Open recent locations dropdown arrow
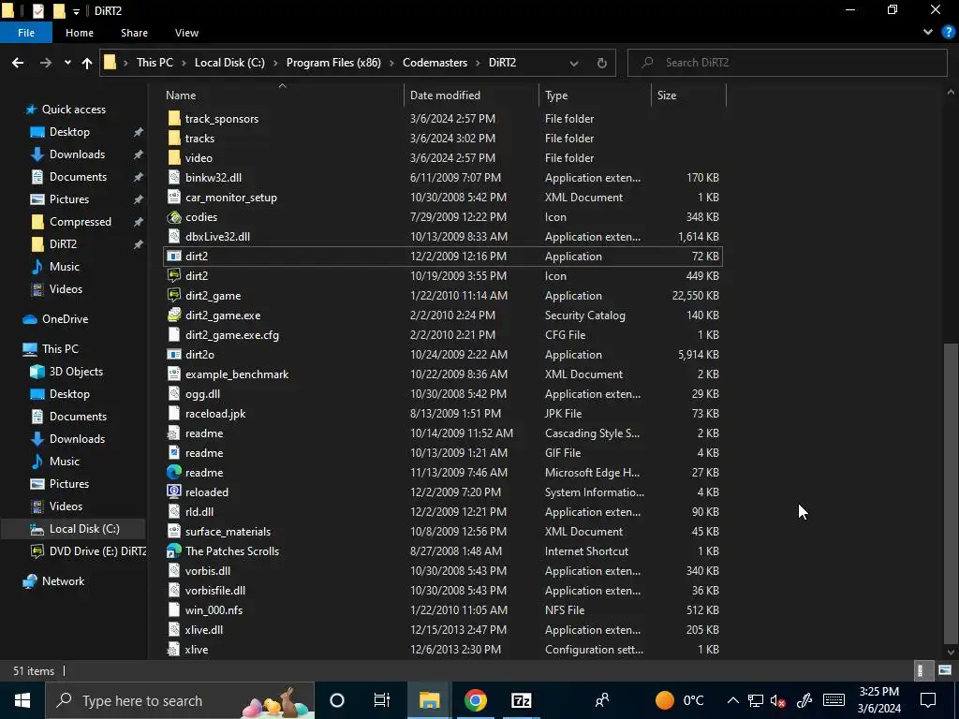 point(67,63)
